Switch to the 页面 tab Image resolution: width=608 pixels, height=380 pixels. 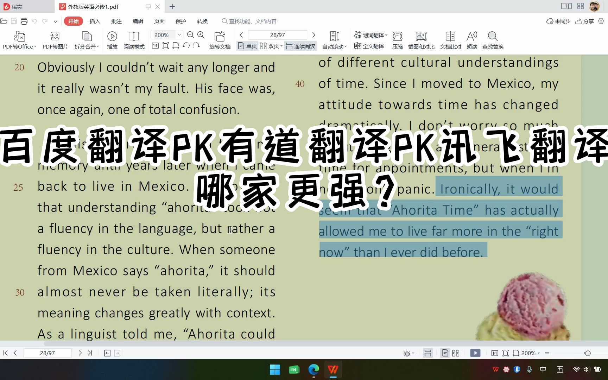[x=159, y=21]
